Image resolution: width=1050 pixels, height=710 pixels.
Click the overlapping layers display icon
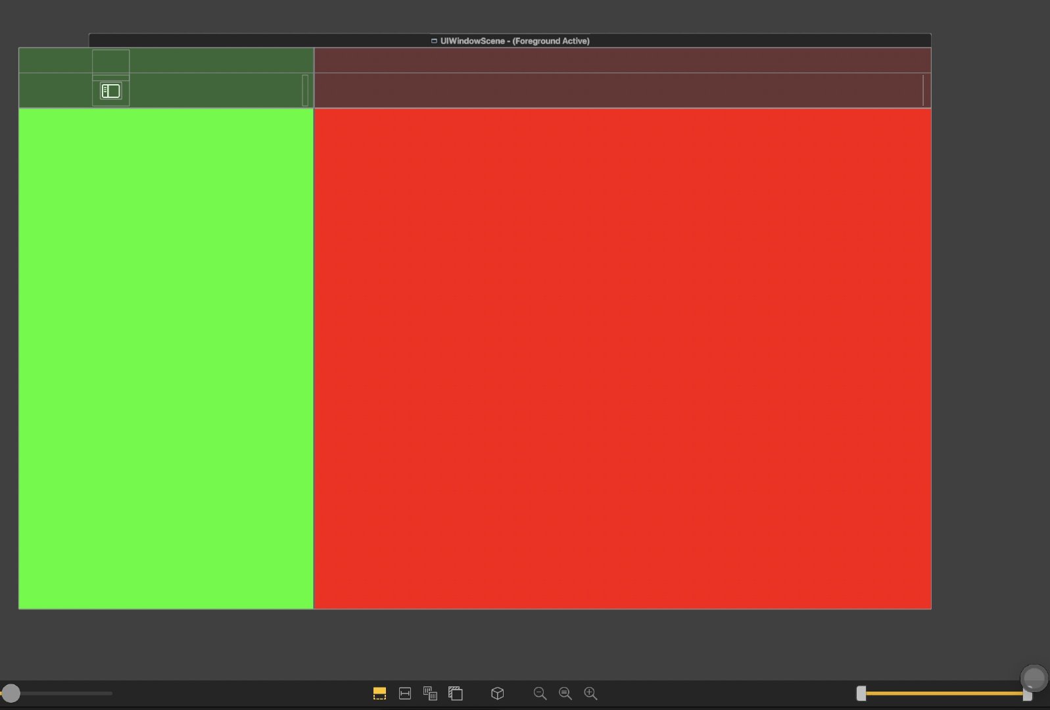(456, 693)
